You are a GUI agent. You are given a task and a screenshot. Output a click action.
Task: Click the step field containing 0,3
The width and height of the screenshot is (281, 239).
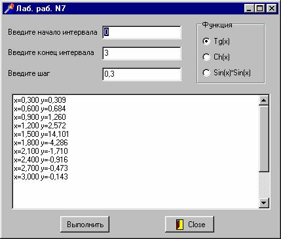pyautogui.click(x=141, y=74)
